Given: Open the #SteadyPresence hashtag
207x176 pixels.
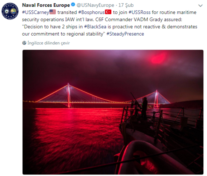Looking at the screenshot, I should (x=125, y=34).
